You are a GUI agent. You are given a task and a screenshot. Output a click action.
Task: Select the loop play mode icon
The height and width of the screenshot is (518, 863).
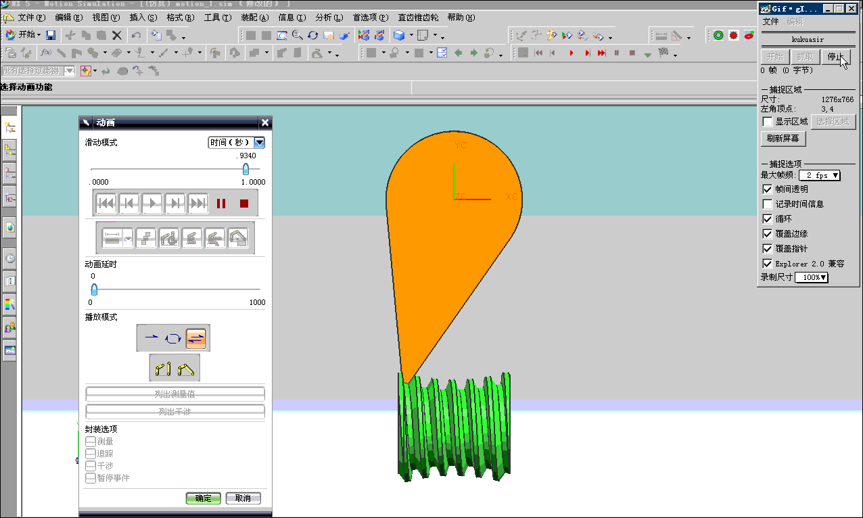tap(174, 337)
